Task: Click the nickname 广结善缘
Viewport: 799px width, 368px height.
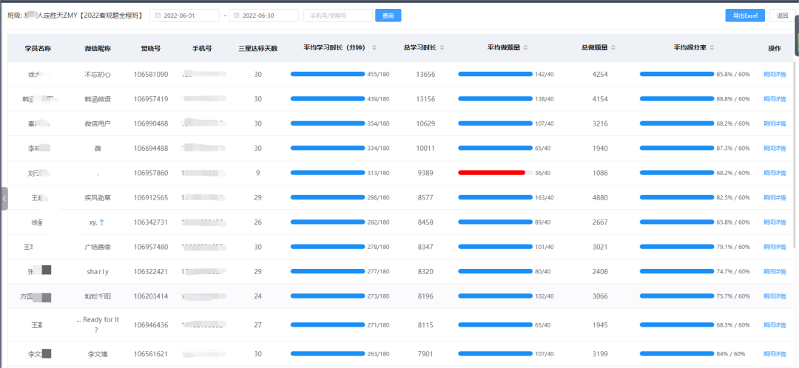Action: [98, 247]
